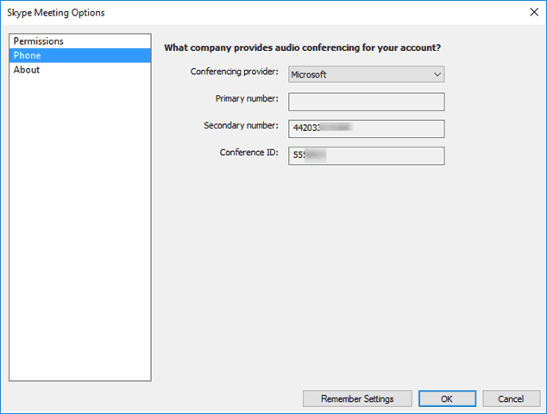Click into the Conference ID field
Viewport: 547px width, 414px height.
pyautogui.click(x=367, y=155)
